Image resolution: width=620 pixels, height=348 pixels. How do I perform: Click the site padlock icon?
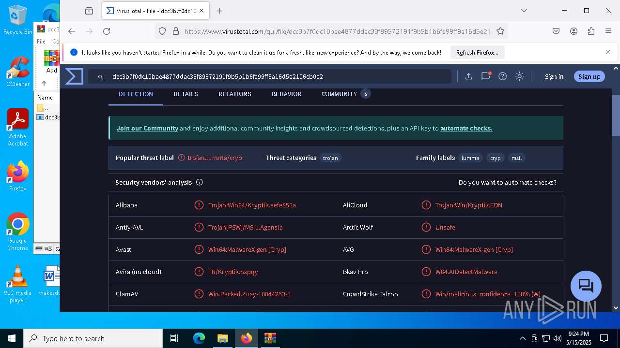(176, 31)
